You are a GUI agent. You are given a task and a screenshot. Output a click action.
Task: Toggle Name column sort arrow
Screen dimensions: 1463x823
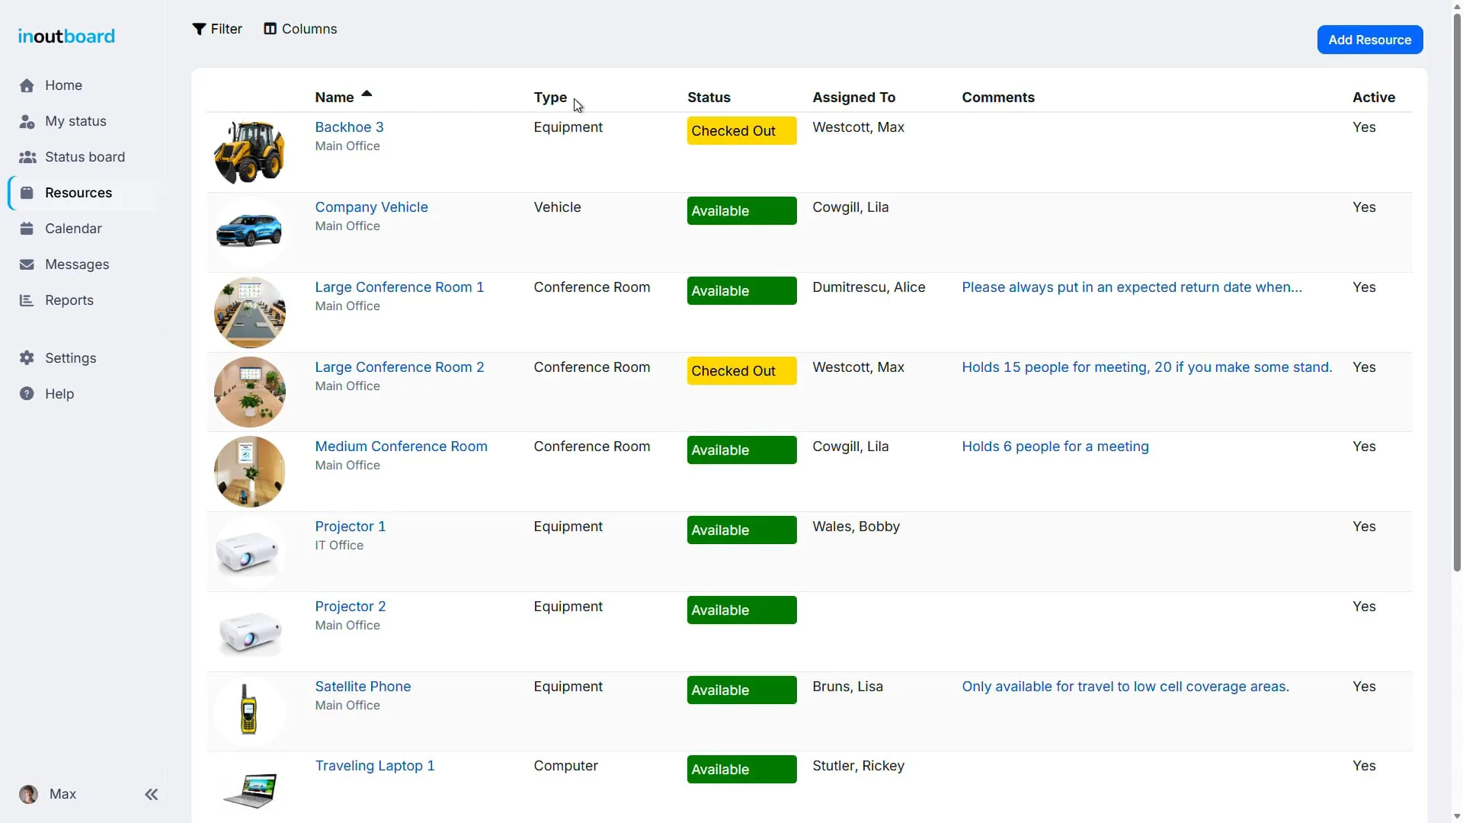coord(367,94)
